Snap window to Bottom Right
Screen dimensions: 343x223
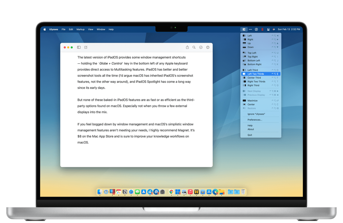261,64
